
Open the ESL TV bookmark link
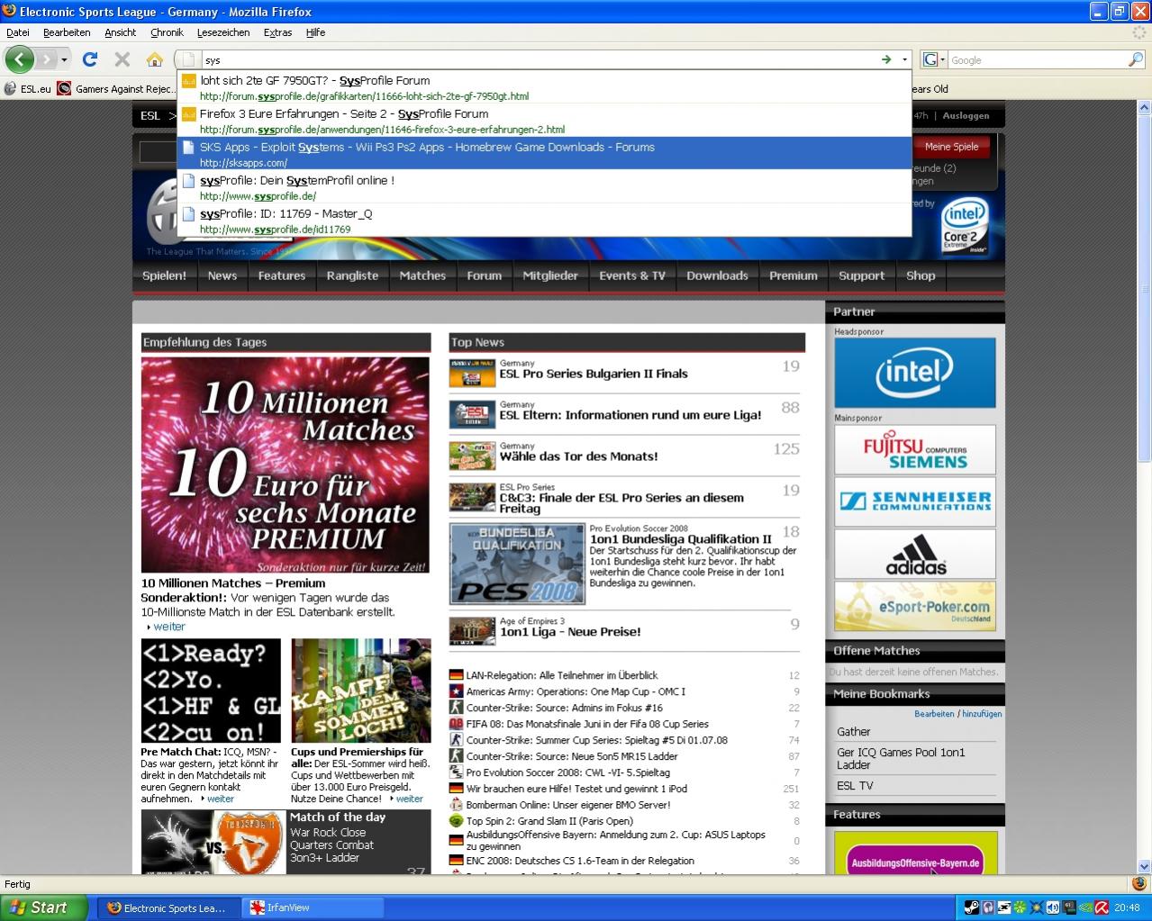pyautogui.click(x=855, y=786)
